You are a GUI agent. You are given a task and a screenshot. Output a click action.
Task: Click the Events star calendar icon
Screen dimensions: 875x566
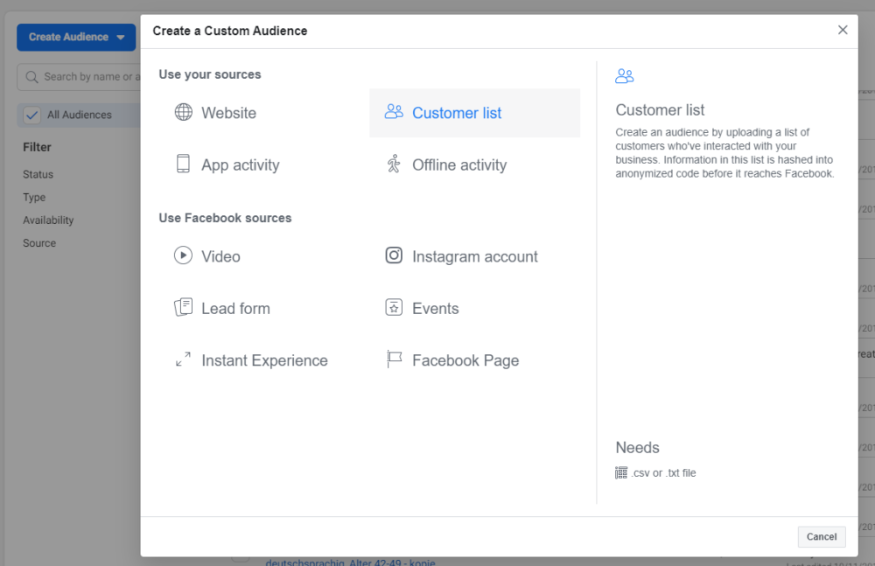(394, 307)
